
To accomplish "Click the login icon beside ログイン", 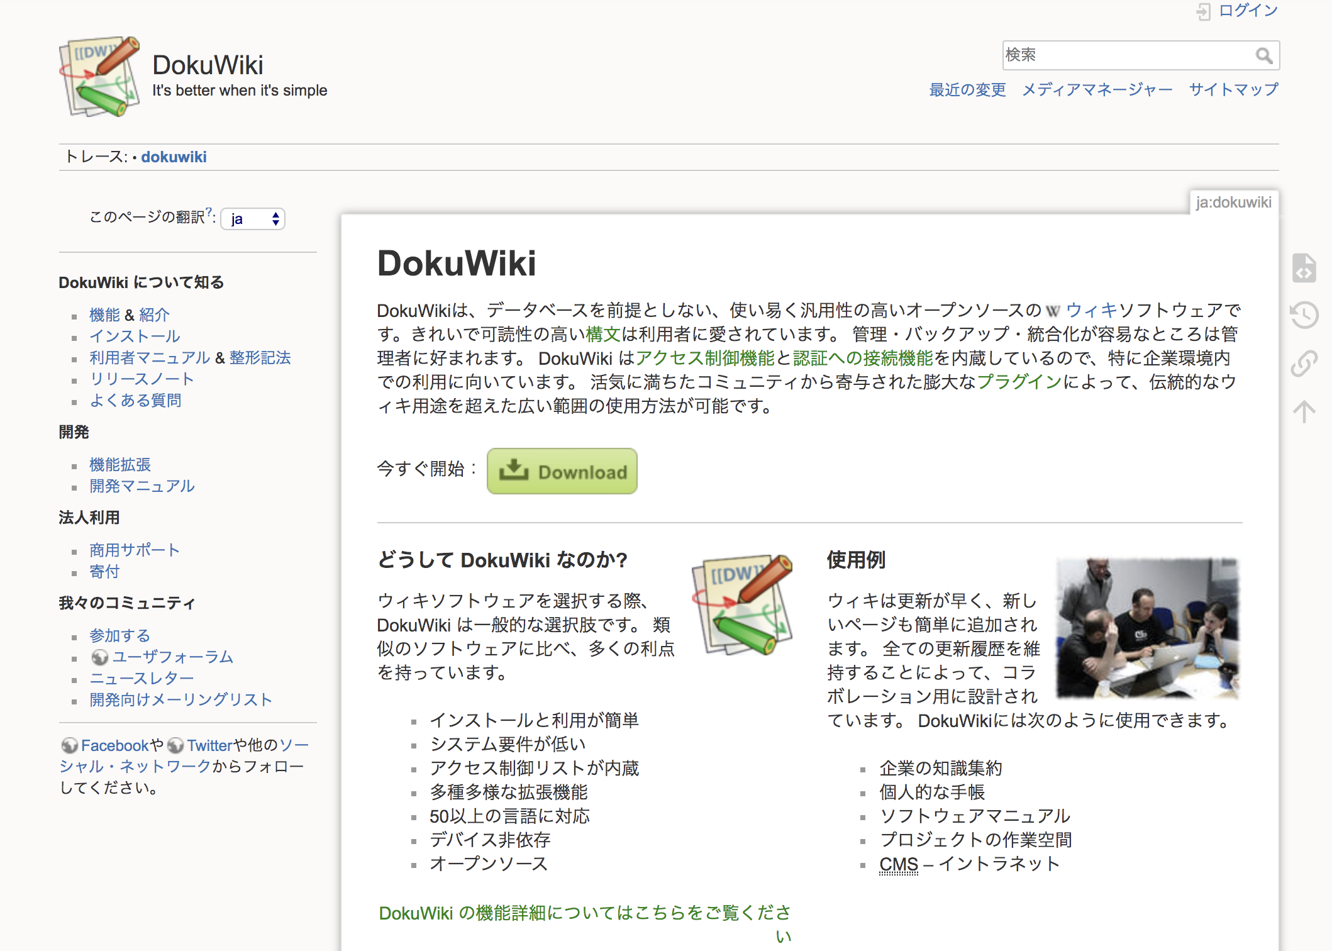I will coord(1203,11).
